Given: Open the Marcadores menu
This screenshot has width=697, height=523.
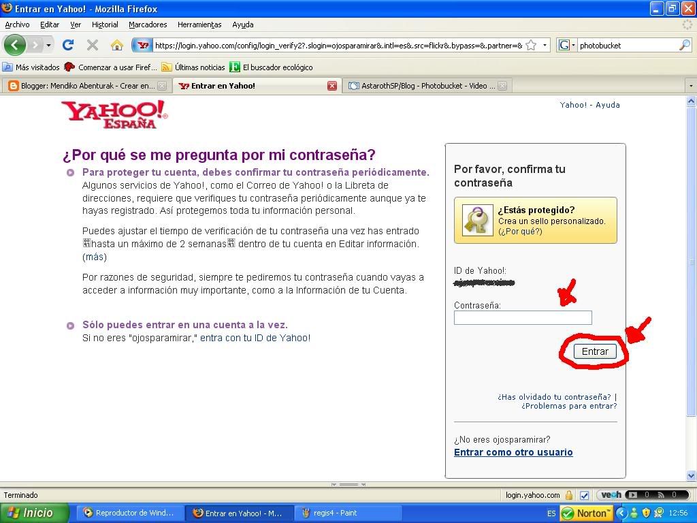Looking at the screenshot, I should [148, 25].
